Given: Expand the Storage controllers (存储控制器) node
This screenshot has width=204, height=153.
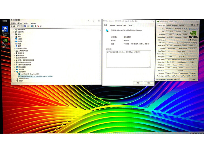Looking at the screenshot, I should tap(14, 29).
